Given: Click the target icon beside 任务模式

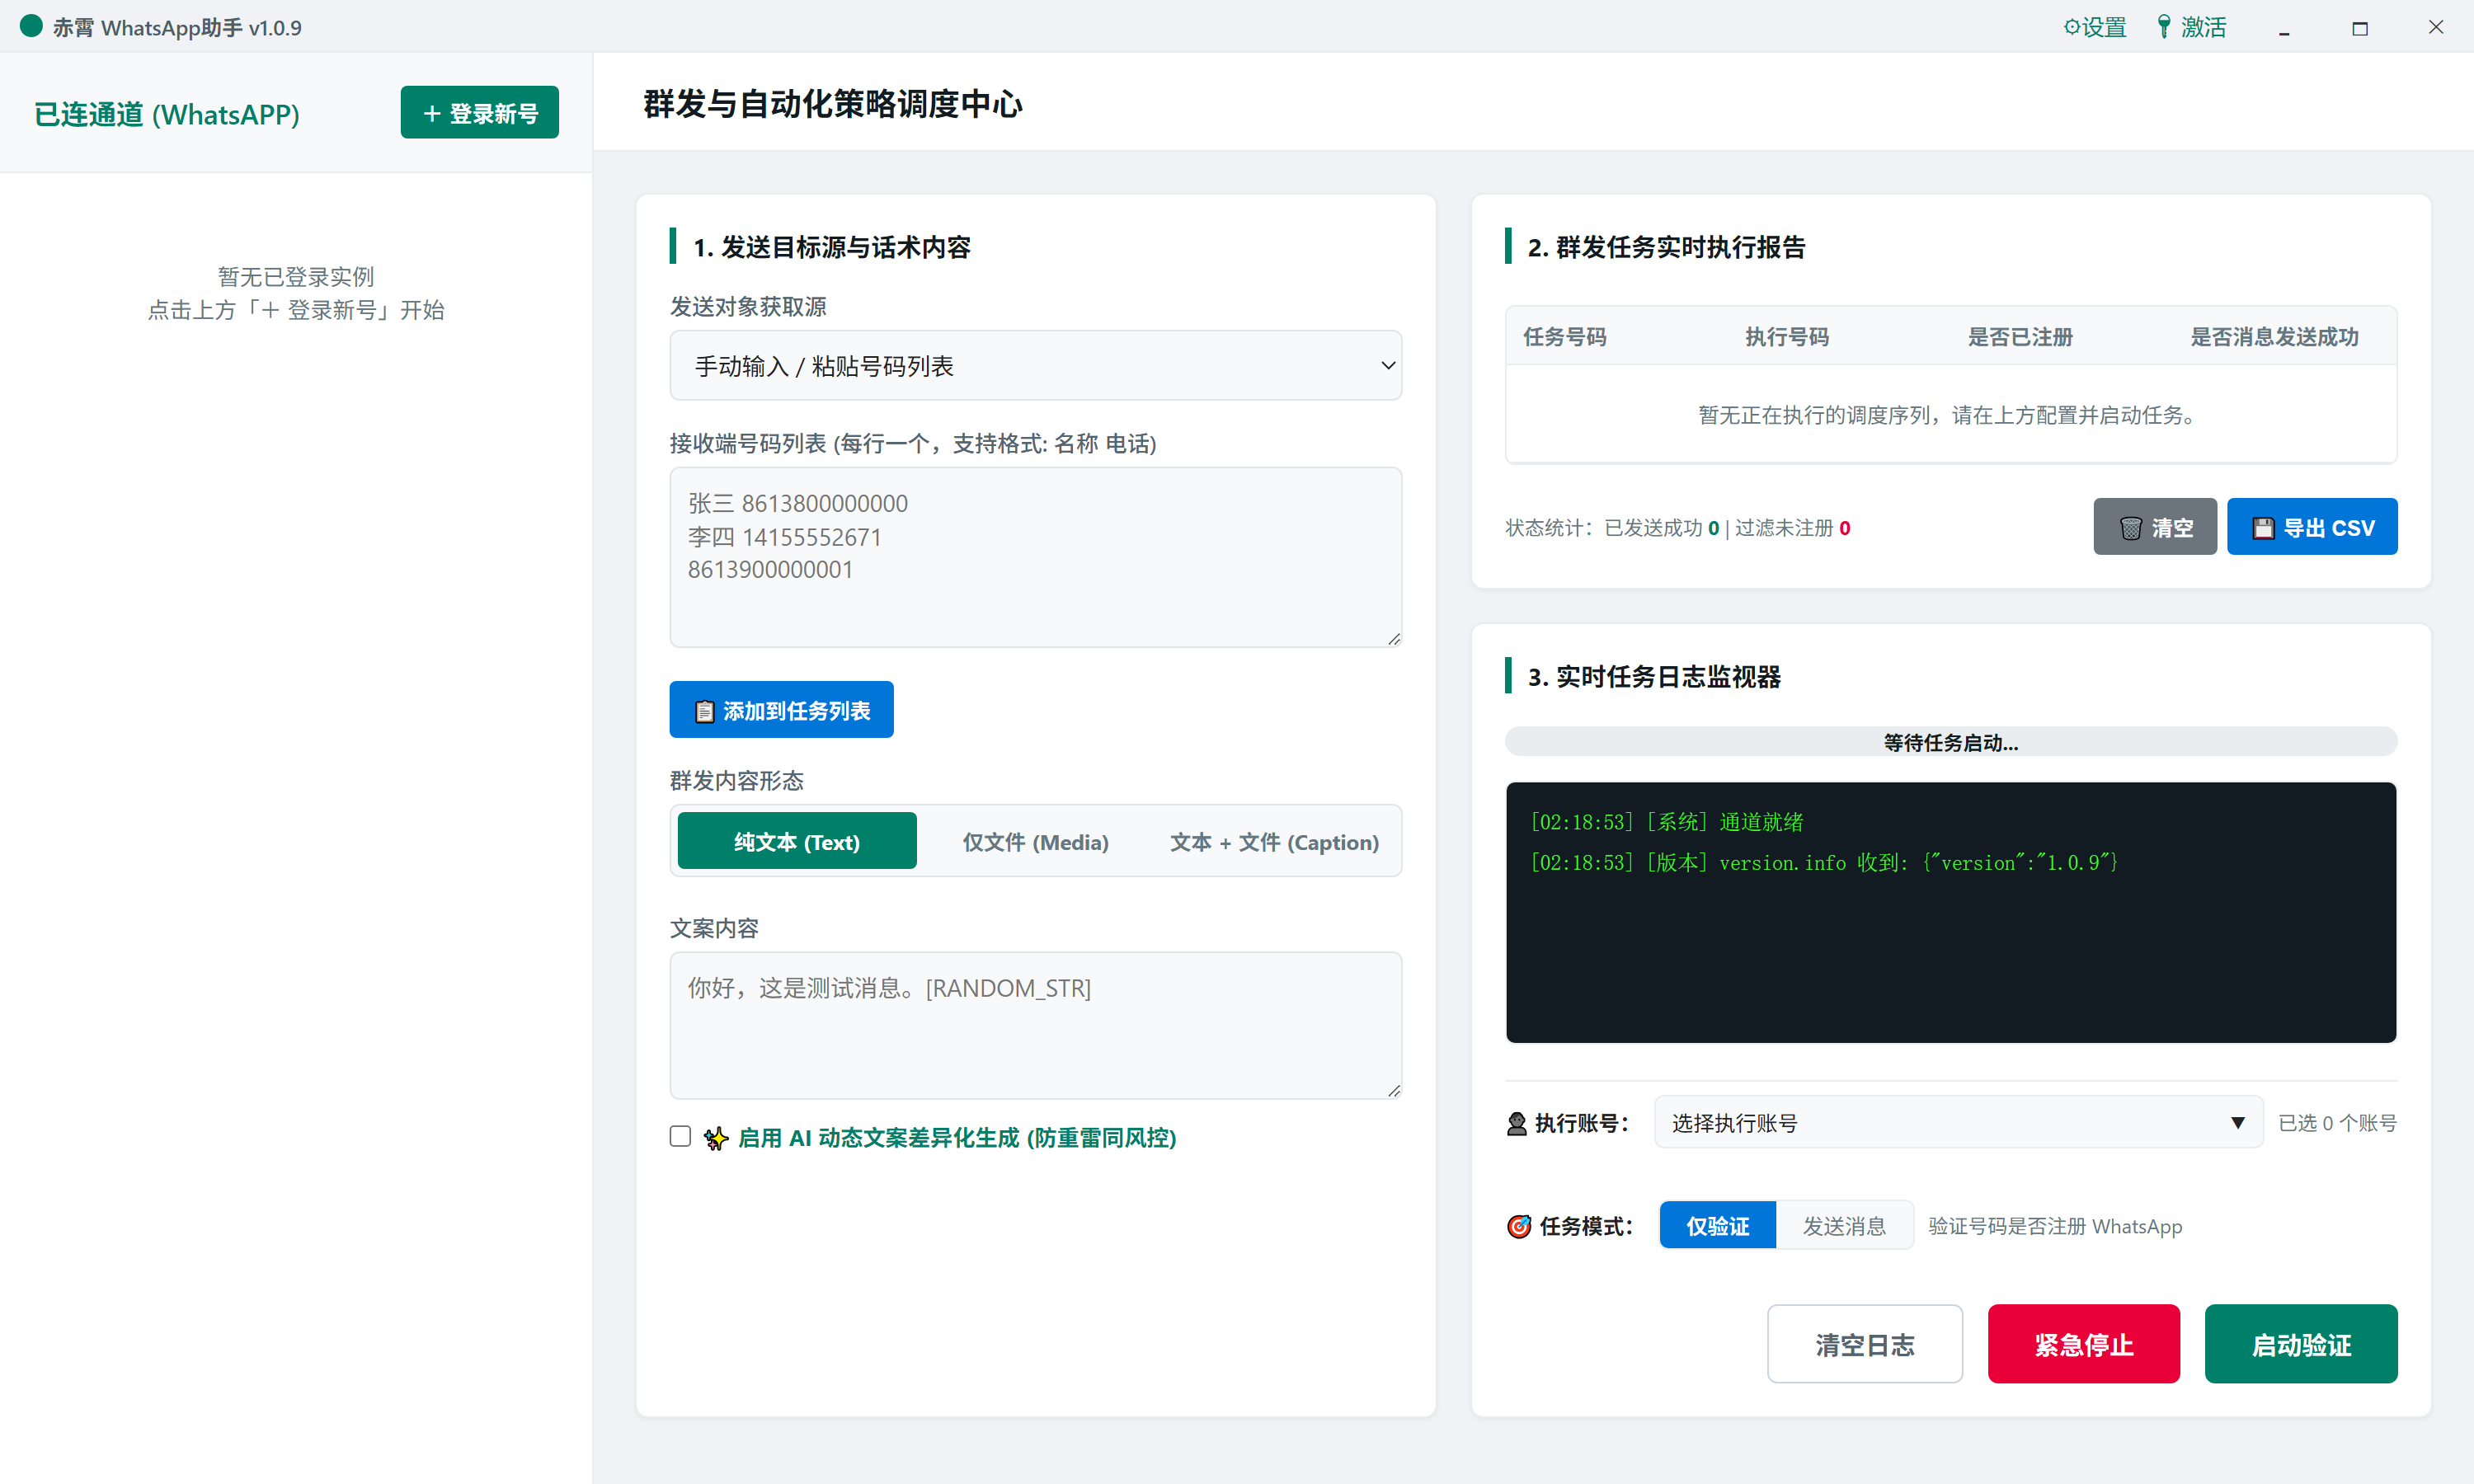Looking at the screenshot, I should pyautogui.click(x=1519, y=1226).
